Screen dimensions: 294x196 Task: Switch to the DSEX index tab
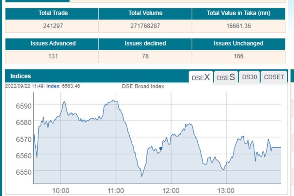tap(201, 77)
